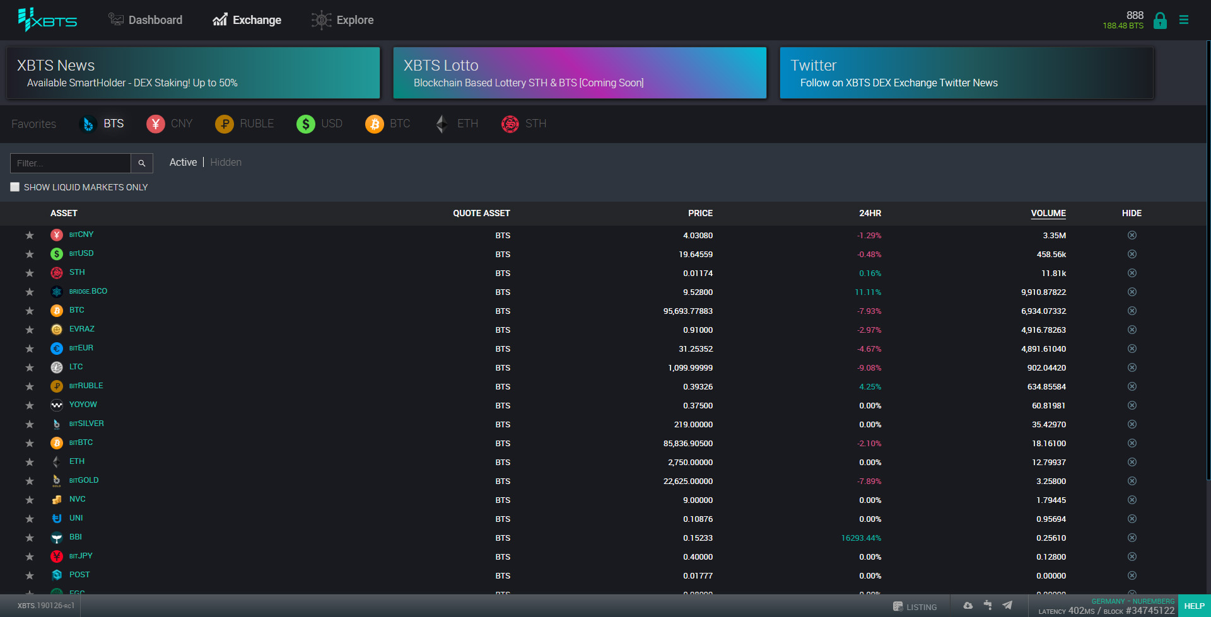
Task: Hide the UNI market row
Action: pyautogui.click(x=1132, y=519)
